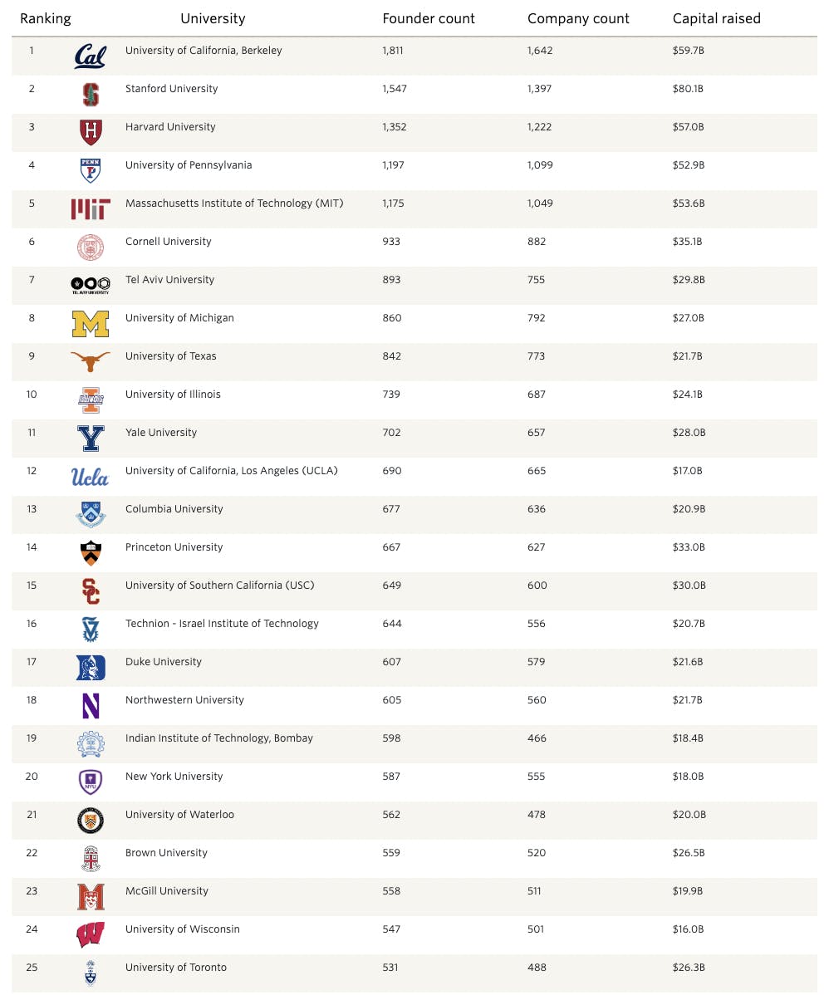Click the Texas Longhorns logo
824x995 pixels.
click(90, 360)
